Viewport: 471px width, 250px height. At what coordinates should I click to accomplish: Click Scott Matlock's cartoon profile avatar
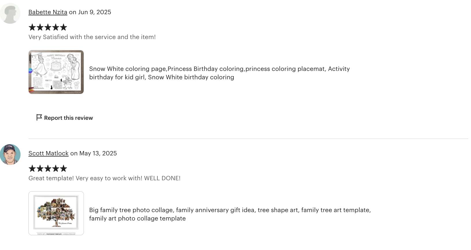pos(10,155)
